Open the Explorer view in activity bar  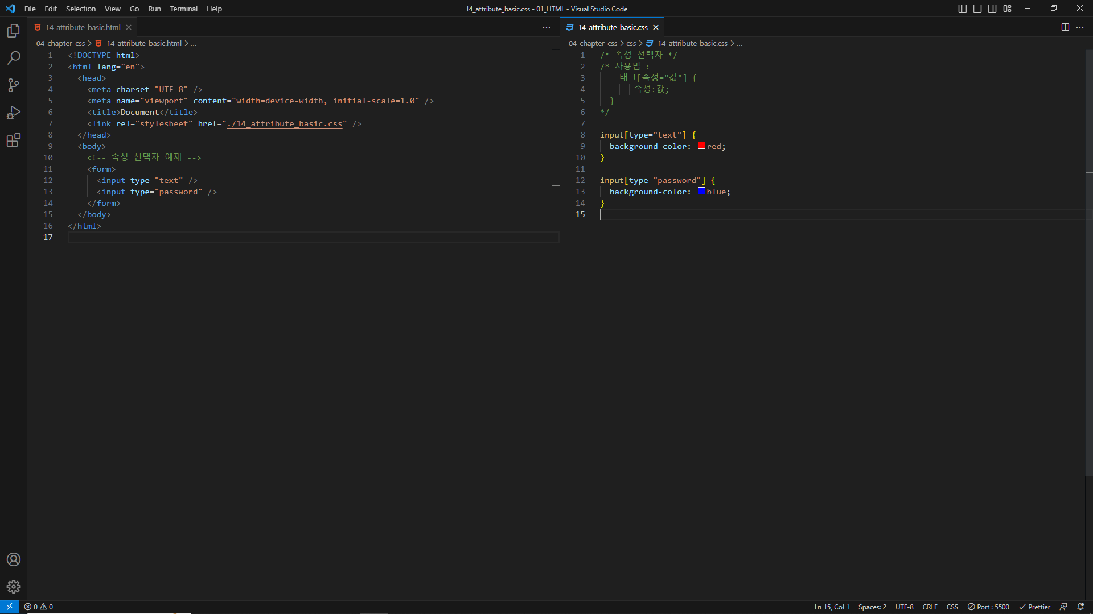click(14, 31)
